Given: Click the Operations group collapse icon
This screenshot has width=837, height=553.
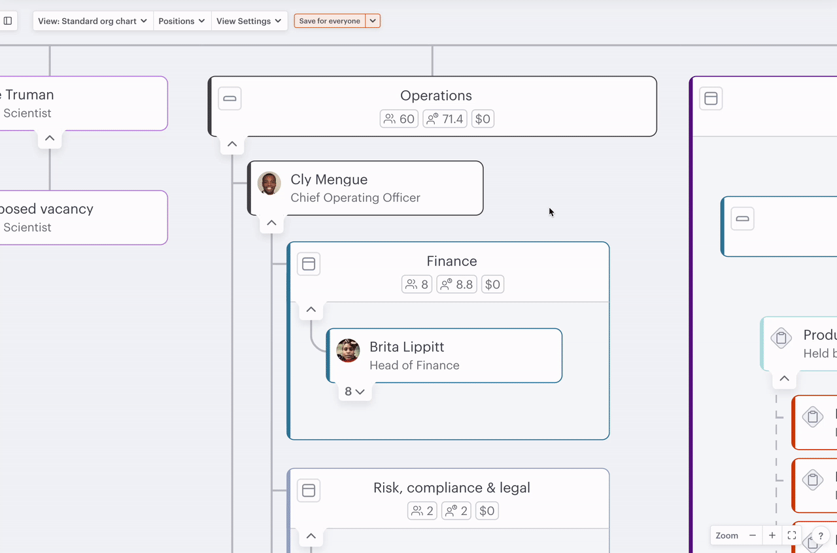Looking at the screenshot, I should 230,99.
